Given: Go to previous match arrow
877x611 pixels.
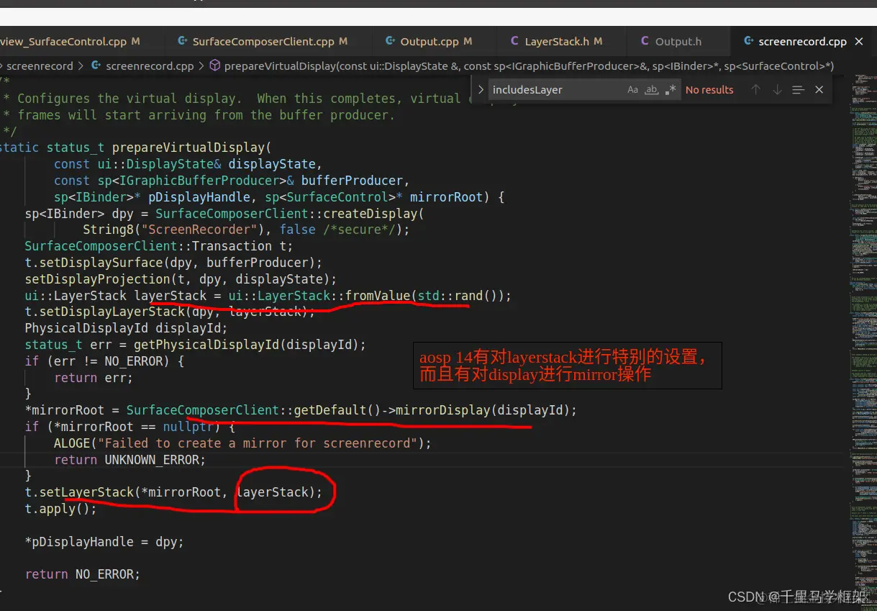Looking at the screenshot, I should pyautogui.click(x=755, y=90).
